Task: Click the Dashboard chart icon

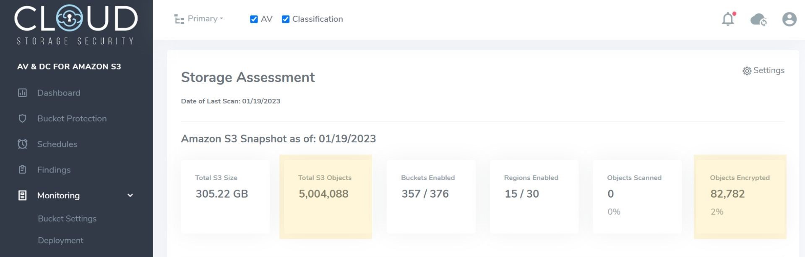Action: pos(23,93)
